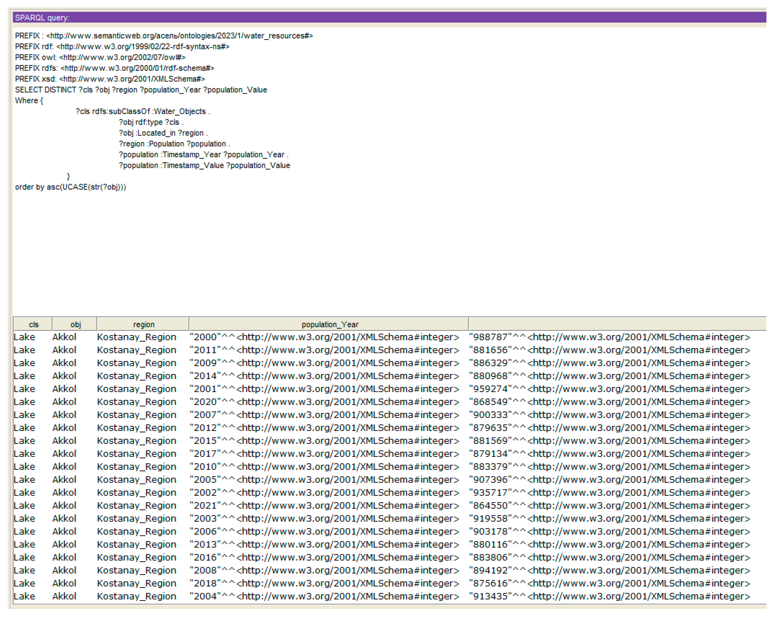The width and height of the screenshot is (777, 618).
Task: Click the order by asc line
Action: coord(71,187)
